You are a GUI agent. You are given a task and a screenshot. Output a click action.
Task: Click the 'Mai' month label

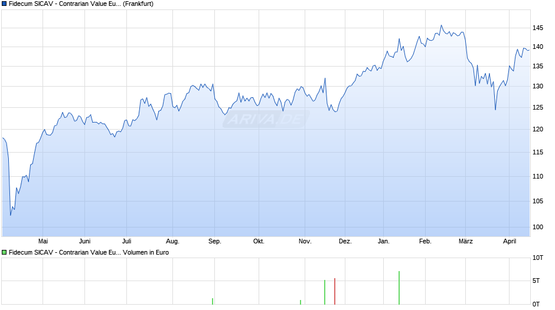point(43,241)
